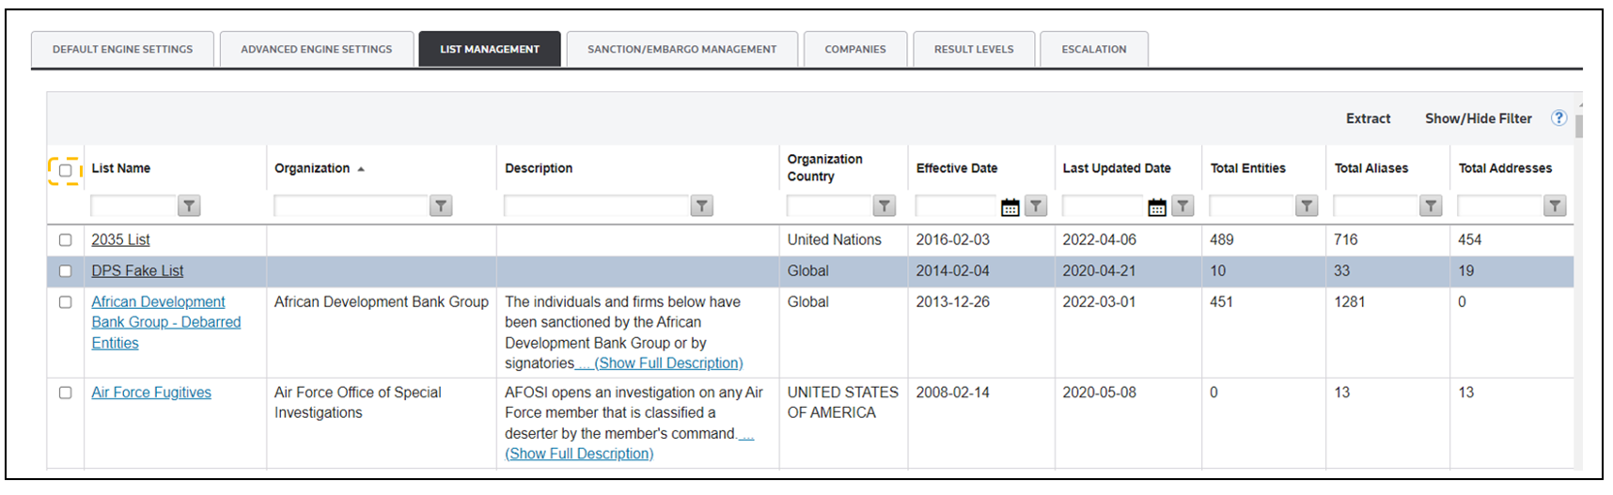The height and width of the screenshot is (495, 1613).
Task: Toggle the select-all checkbox in header
Action: tap(65, 170)
